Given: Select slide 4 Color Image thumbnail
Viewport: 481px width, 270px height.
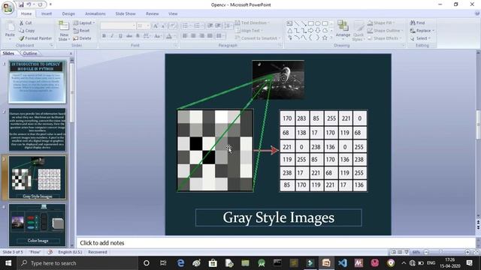Looking at the screenshot, I should [x=37, y=225].
